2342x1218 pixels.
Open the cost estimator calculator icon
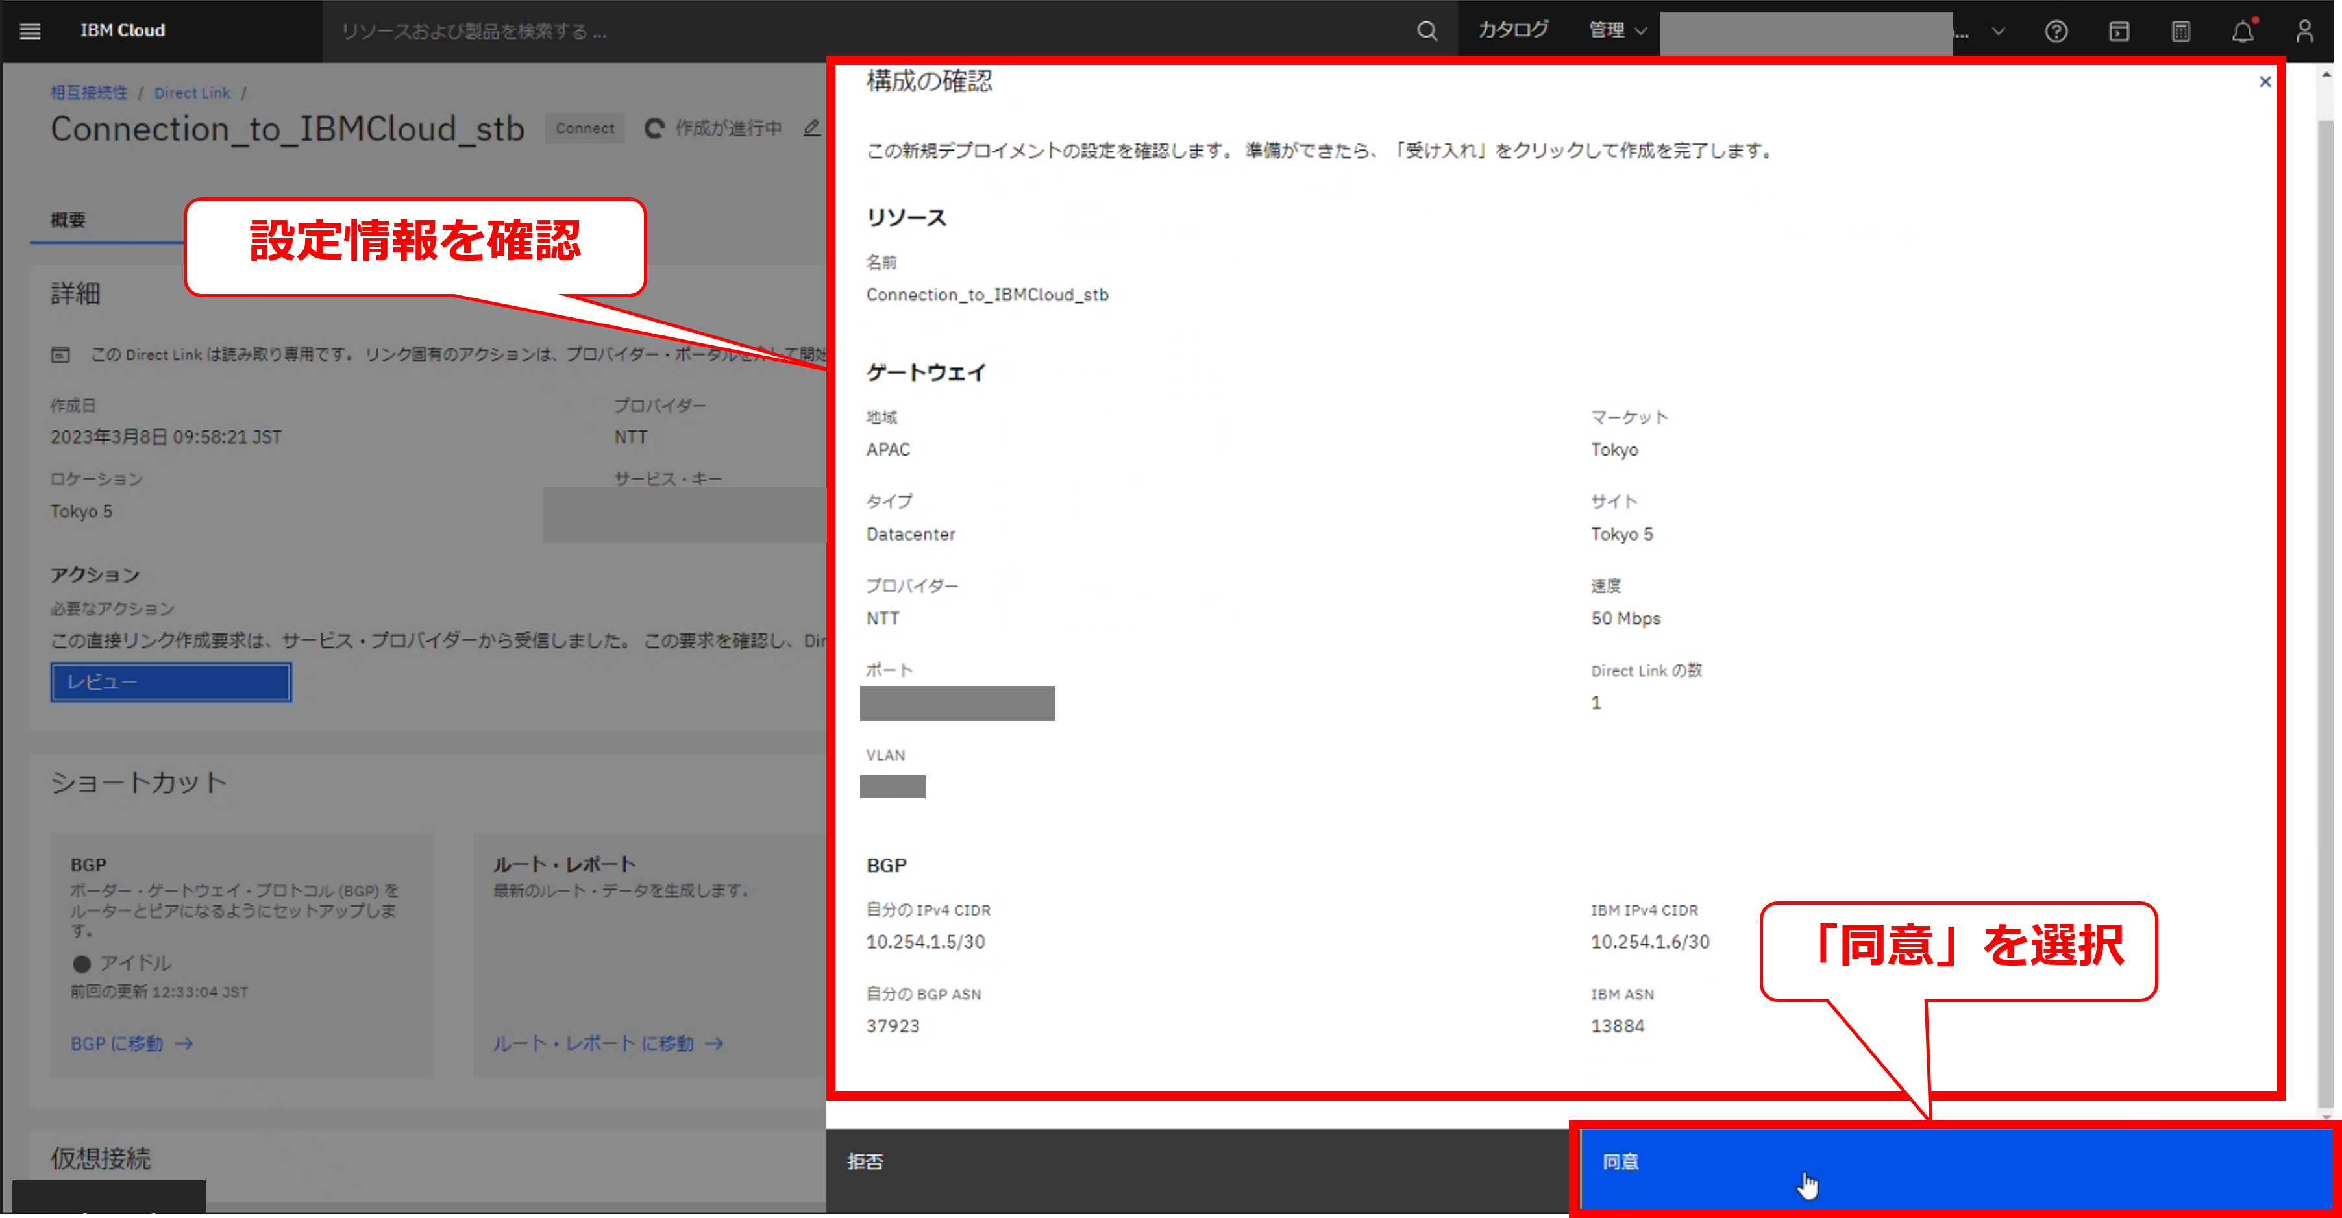coord(2180,32)
